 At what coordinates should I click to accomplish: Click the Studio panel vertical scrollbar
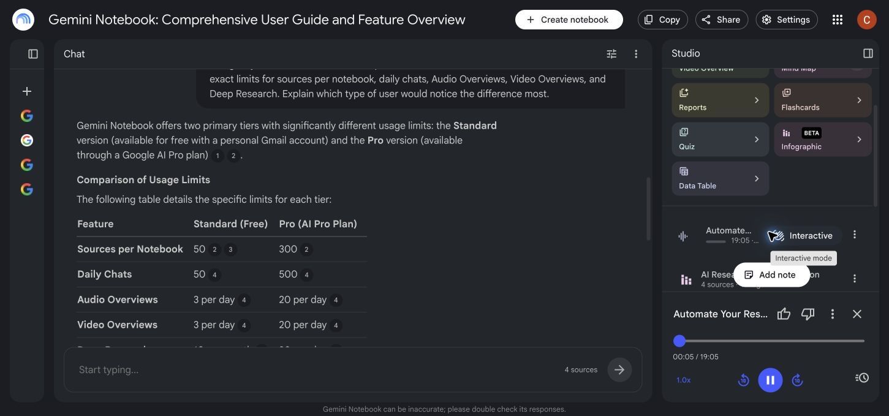(874, 156)
